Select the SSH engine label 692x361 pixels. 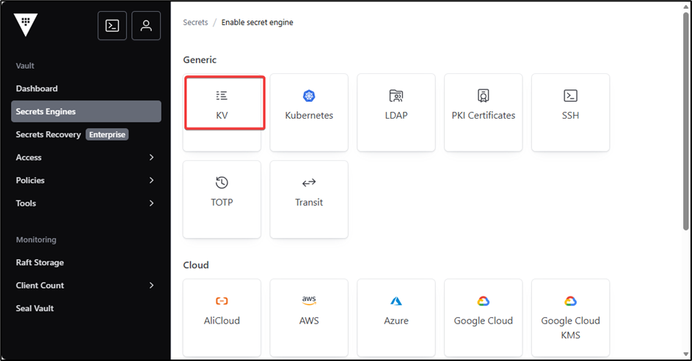click(571, 116)
